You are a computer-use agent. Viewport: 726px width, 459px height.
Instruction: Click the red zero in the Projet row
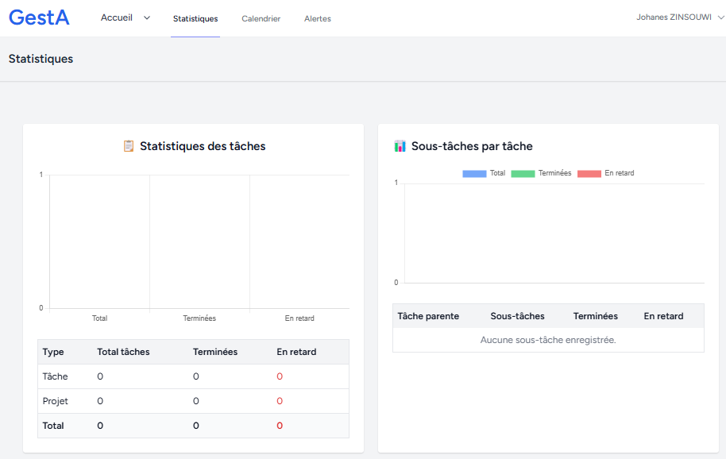click(x=280, y=401)
